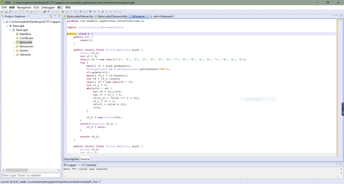Expand the Bytecode tree node
This screenshot has width=344, height=184.
[14, 42]
